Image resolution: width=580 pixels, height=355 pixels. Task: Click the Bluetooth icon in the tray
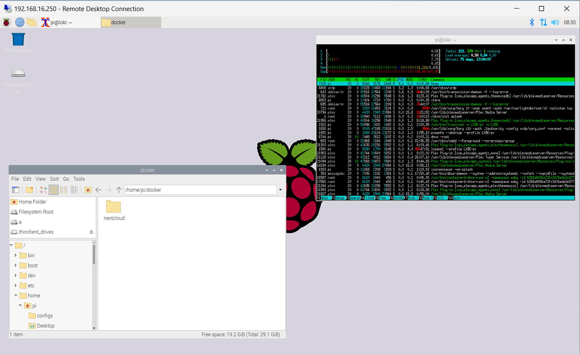tap(531, 22)
